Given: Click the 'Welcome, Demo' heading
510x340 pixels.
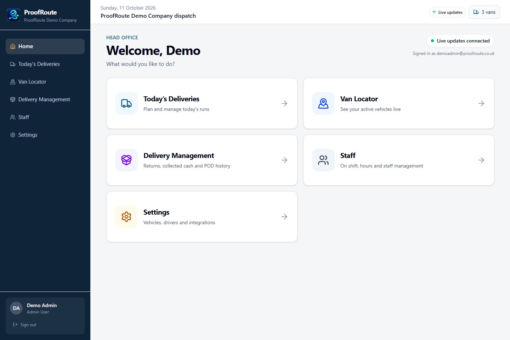Looking at the screenshot, I should tap(153, 51).
